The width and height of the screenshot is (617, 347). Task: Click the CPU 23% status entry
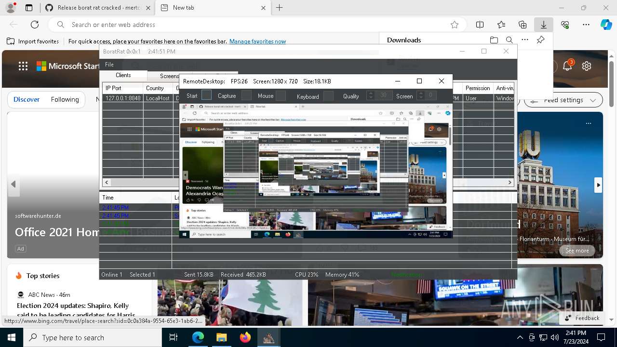[x=307, y=274]
